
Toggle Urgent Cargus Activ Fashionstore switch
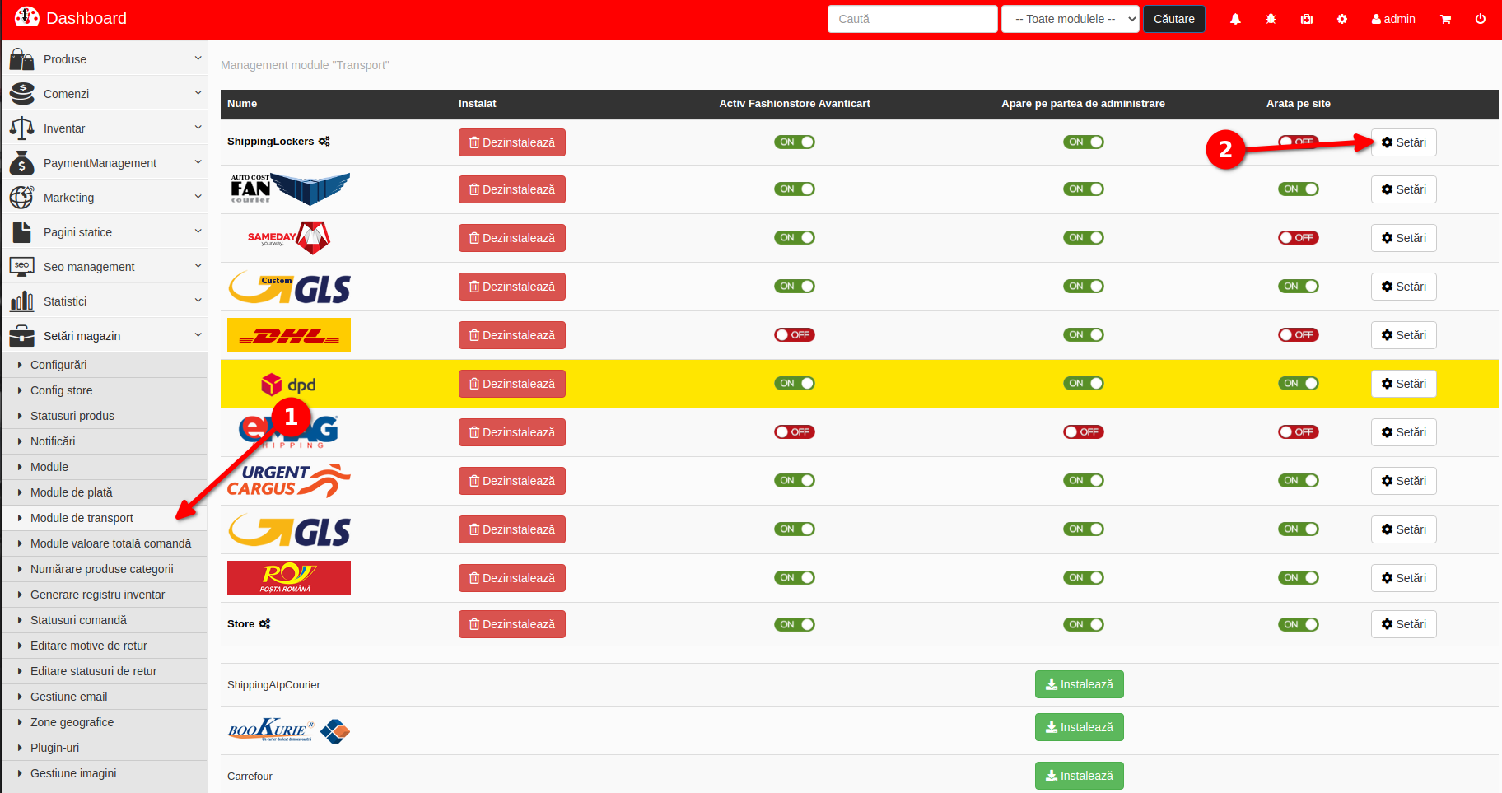coord(795,480)
